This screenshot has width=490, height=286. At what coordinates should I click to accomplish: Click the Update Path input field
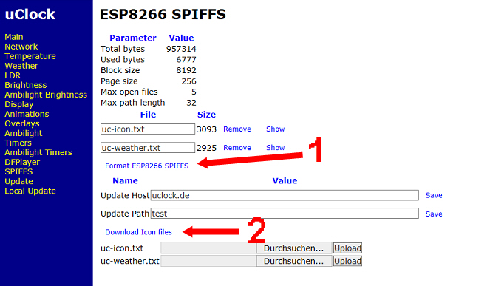pos(285,214)
